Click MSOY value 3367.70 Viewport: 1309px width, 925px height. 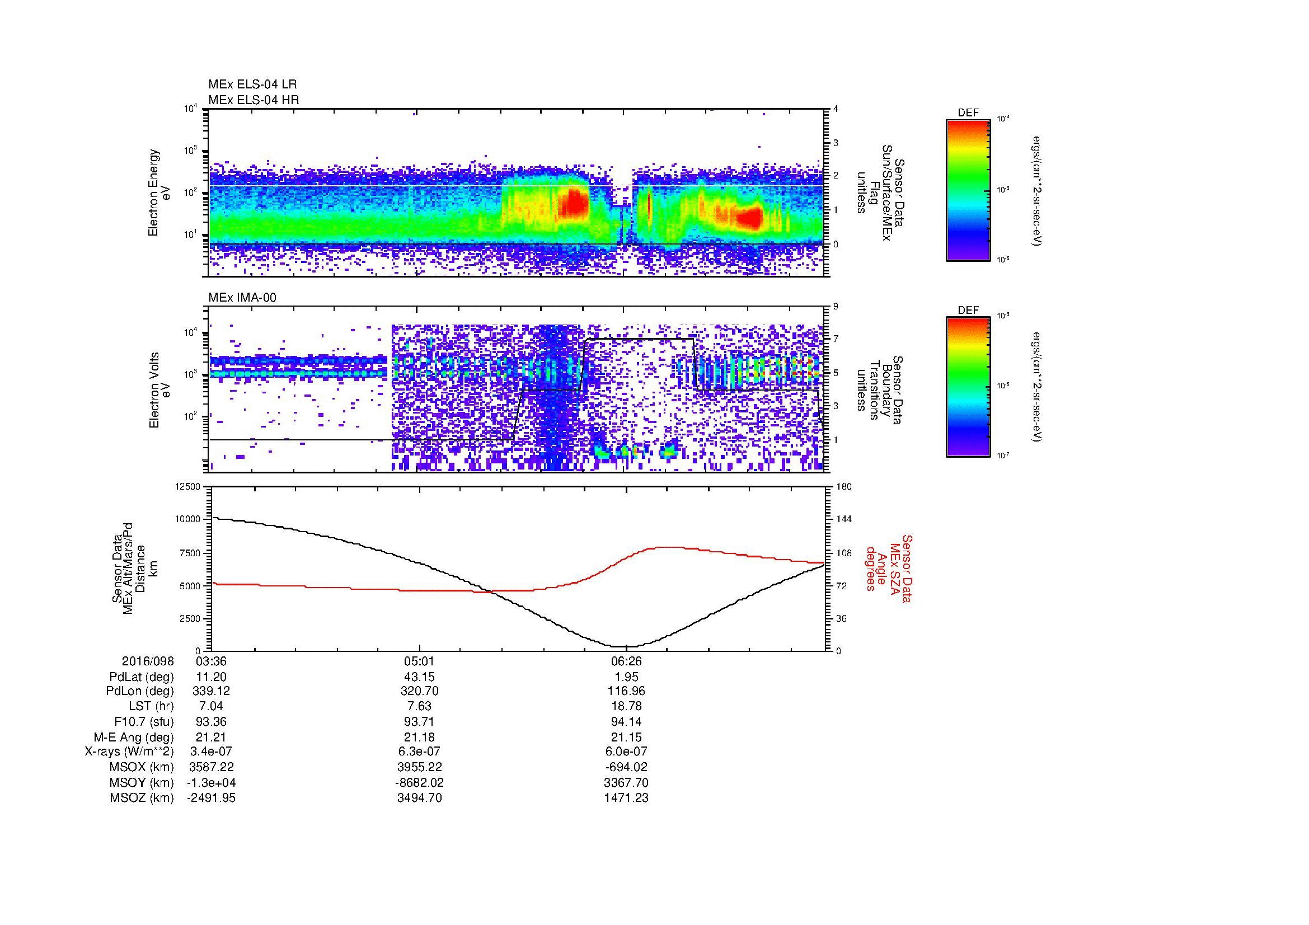[x=626, y=782]
